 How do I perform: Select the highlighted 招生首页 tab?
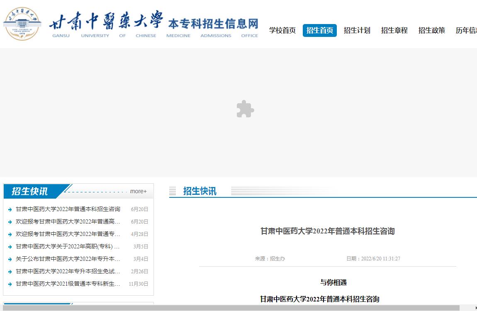pyautogui.click(x=320, y=30)
